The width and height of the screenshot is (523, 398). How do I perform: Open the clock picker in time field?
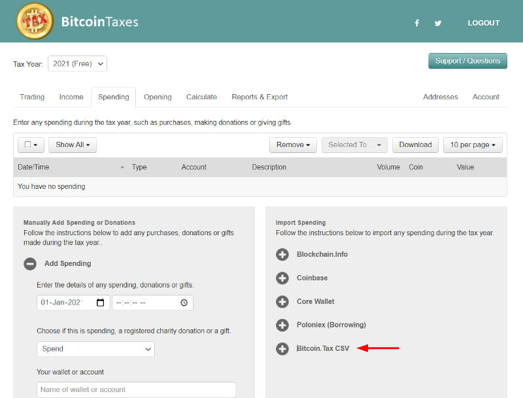tap(184, 303)
